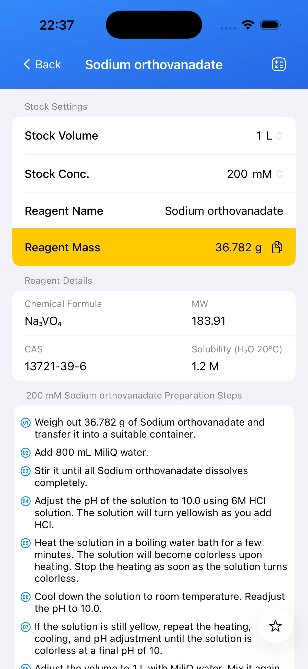Copy the reagent mass value
Image resolution: width=308 pixels, height=669 pixels.
click(277, 247)
